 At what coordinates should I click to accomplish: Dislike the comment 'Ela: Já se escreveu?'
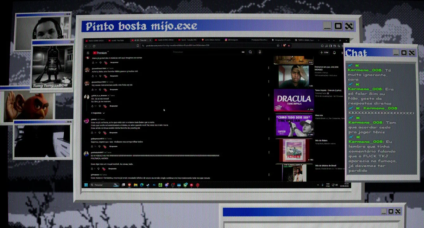100,106
